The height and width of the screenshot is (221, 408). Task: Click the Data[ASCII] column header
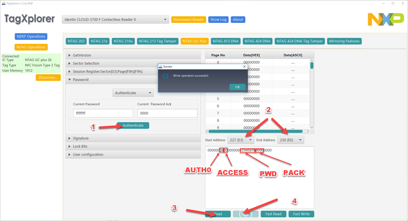[293, 55]
